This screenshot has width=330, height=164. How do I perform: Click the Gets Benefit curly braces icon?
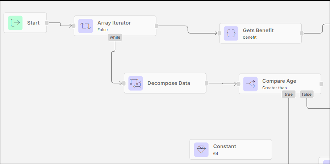coord(231,33)
